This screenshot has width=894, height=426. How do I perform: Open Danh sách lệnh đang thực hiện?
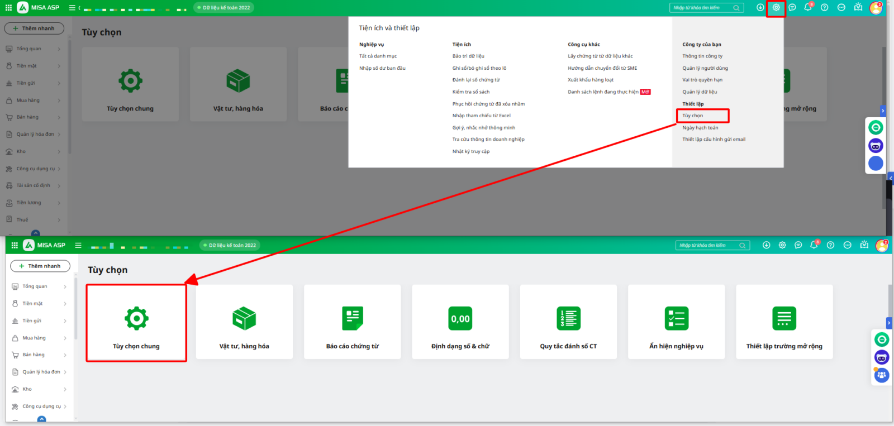pos(603,92)
